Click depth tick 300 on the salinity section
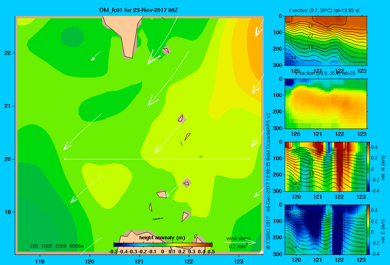The width and height of the screenshot is (390, 265). [x=278, y=128]
